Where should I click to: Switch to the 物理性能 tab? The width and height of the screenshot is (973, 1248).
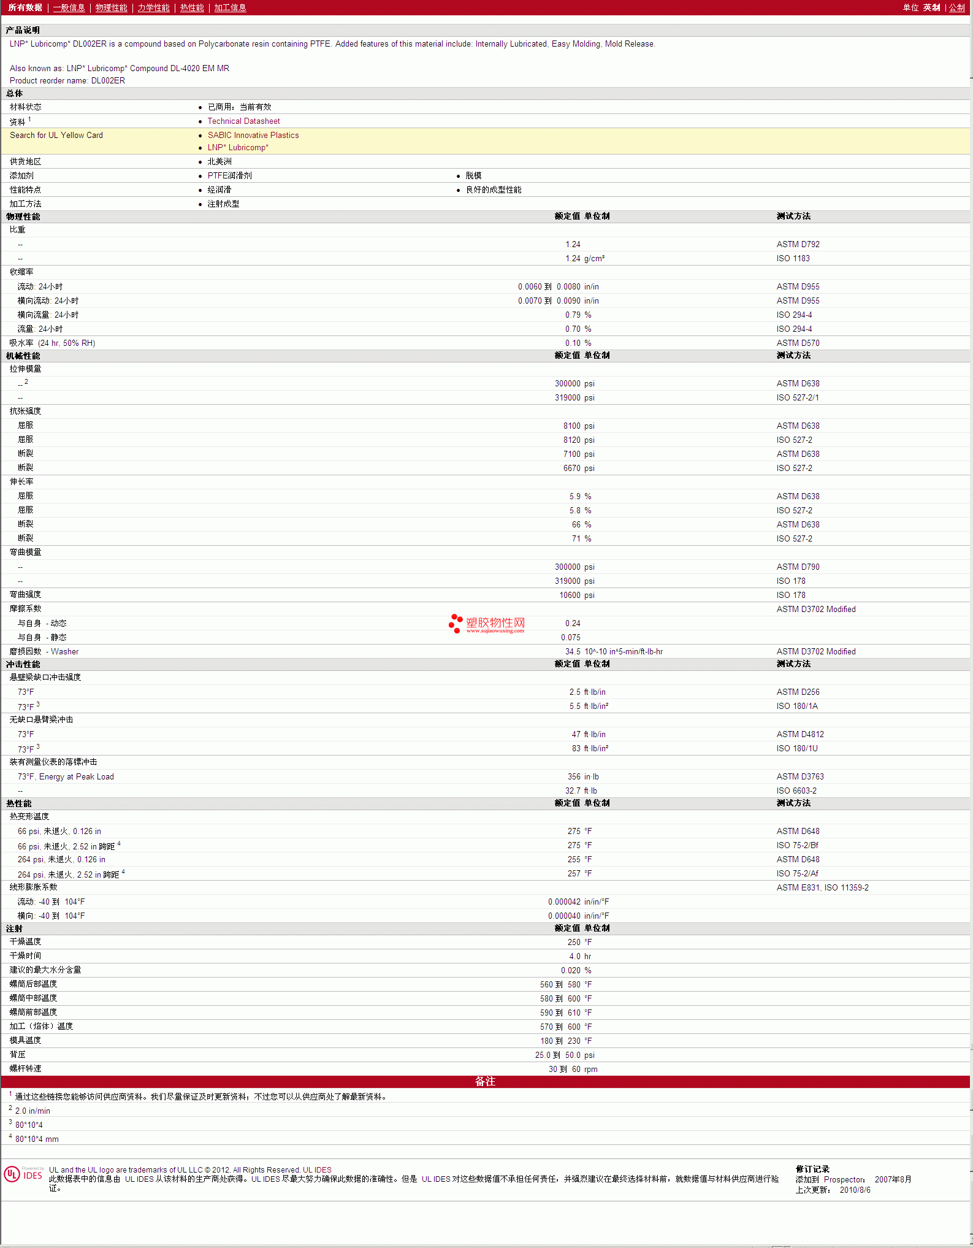111,7
